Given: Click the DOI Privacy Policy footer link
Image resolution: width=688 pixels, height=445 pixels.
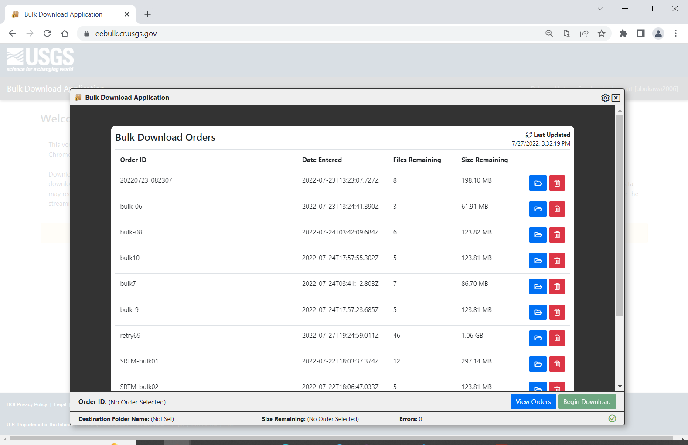Looking at the screenshot, I should [27, 404].
